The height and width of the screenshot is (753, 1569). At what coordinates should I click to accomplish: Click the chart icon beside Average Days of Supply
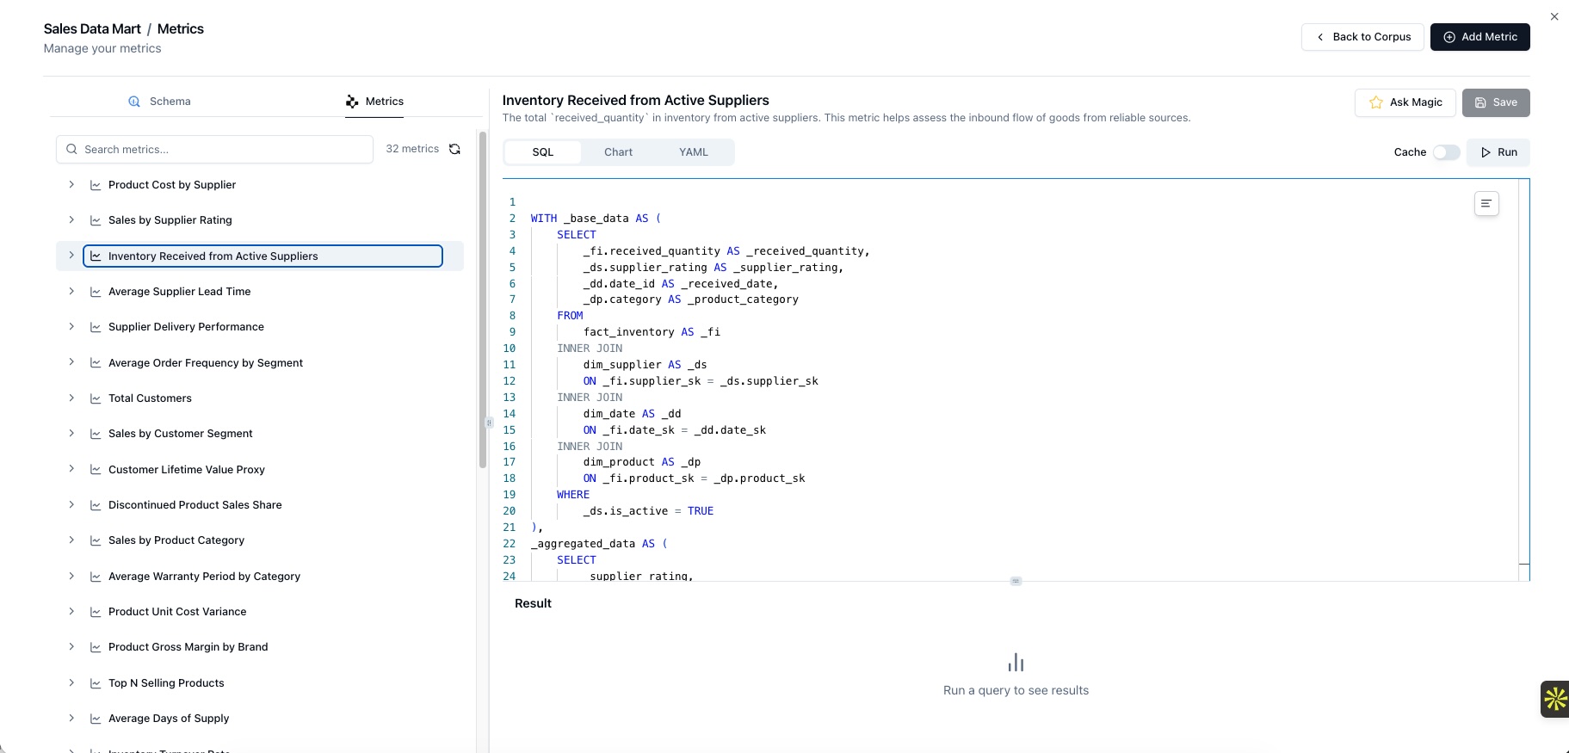(x=96, y=719)
